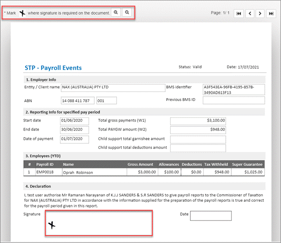Click the Previous BMS ID field
The image size is (281, 243).
(x=233, y=100)
